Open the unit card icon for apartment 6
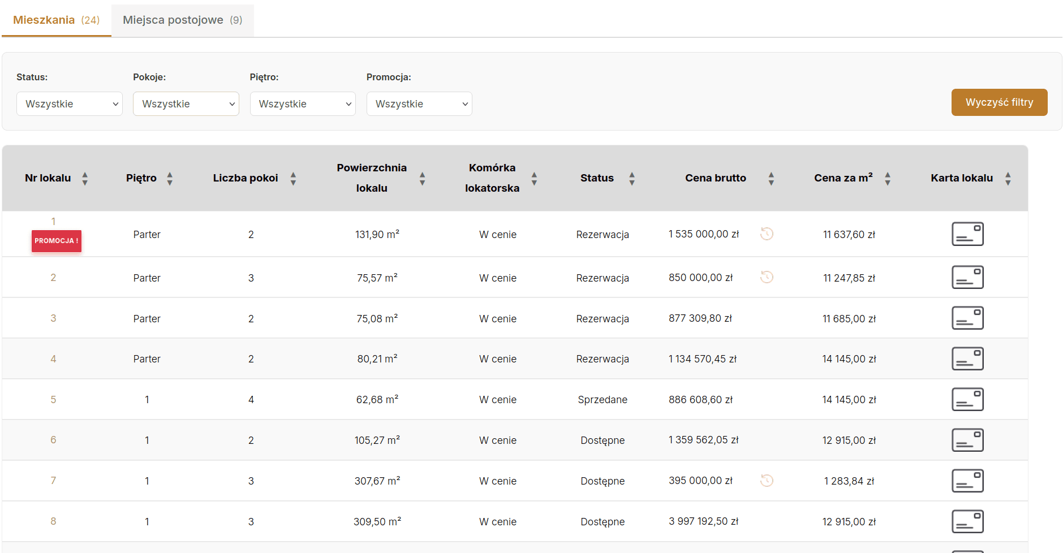 click(x=967, y=440)
